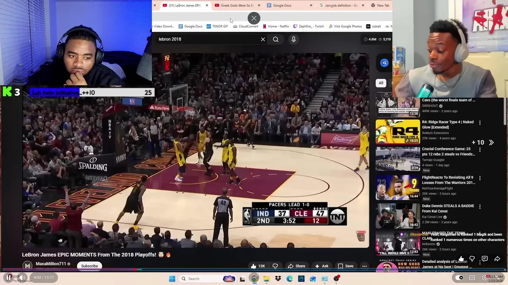Open options for R4 Ridge Racer video
The width and height of the screenshot is (508, 285).
point(480,123)
